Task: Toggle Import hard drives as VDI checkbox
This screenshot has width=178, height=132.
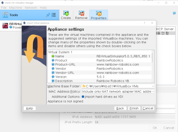Action: [83, 97]
